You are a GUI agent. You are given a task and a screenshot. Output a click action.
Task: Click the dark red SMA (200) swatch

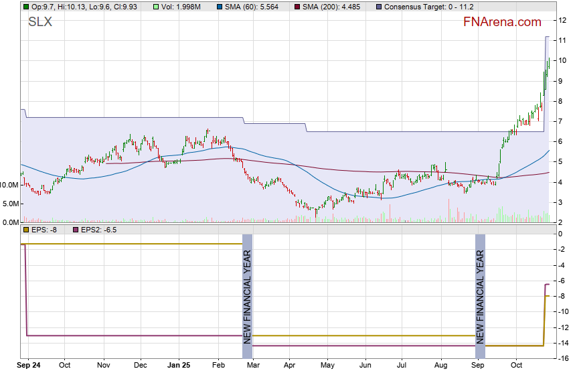pyautogui.click(x=297, y=7)
